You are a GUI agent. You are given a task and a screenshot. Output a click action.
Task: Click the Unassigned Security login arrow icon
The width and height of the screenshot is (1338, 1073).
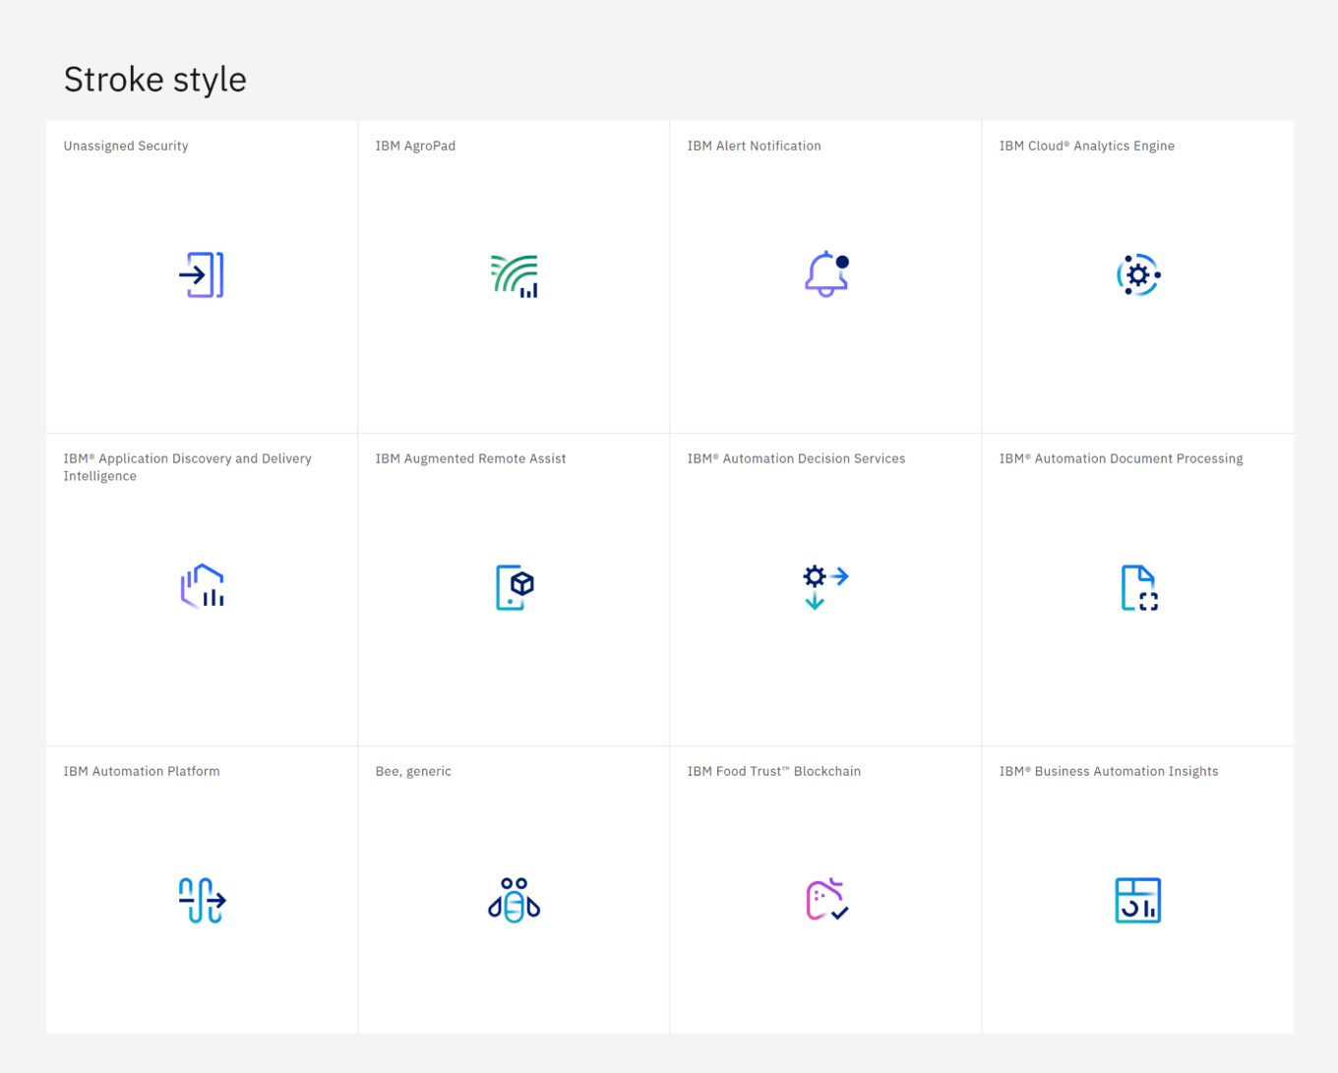pos(202,275)
